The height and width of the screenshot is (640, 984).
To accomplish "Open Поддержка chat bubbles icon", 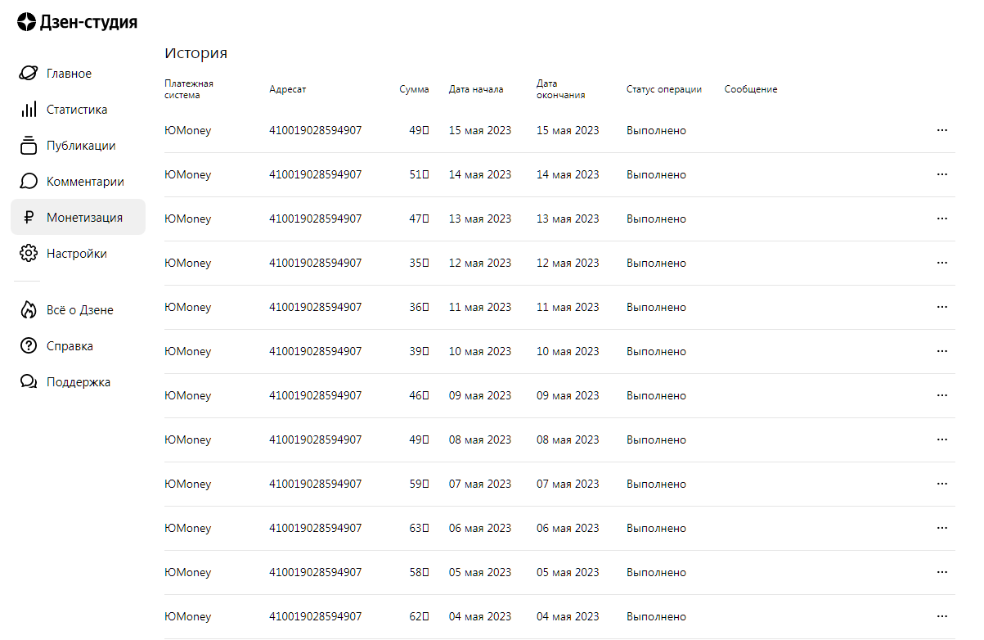I will pos(29,382).
